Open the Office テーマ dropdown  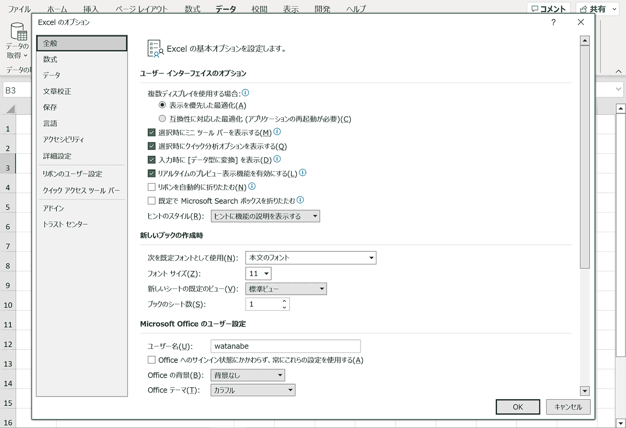click(x=253, y=390)
